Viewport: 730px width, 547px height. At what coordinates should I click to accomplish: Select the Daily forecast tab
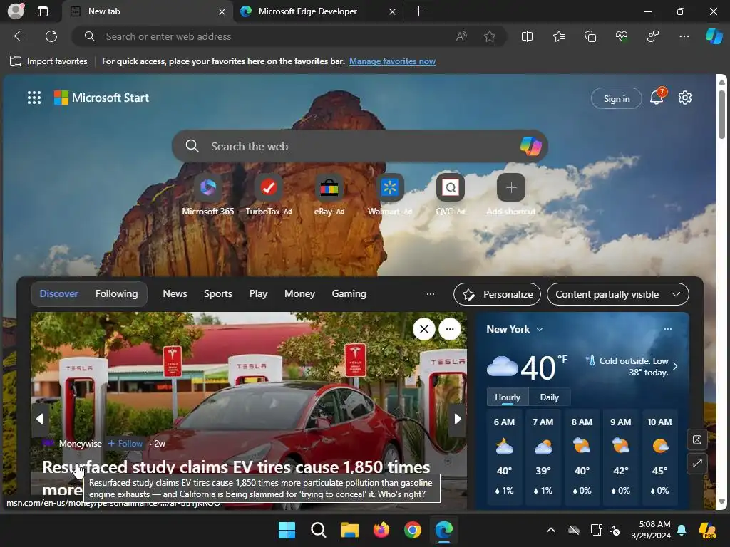click(x=550, y=397)
